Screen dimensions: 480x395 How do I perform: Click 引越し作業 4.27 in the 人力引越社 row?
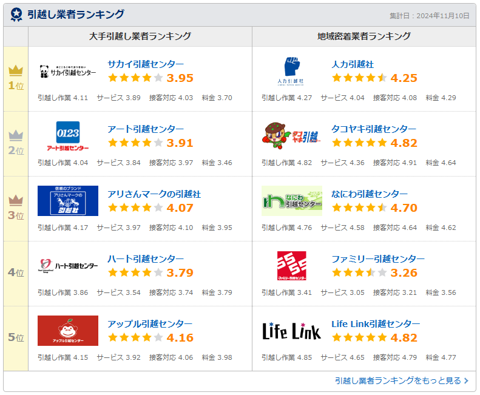click(287, 98)
